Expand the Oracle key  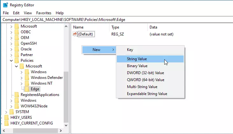(11, 49)
